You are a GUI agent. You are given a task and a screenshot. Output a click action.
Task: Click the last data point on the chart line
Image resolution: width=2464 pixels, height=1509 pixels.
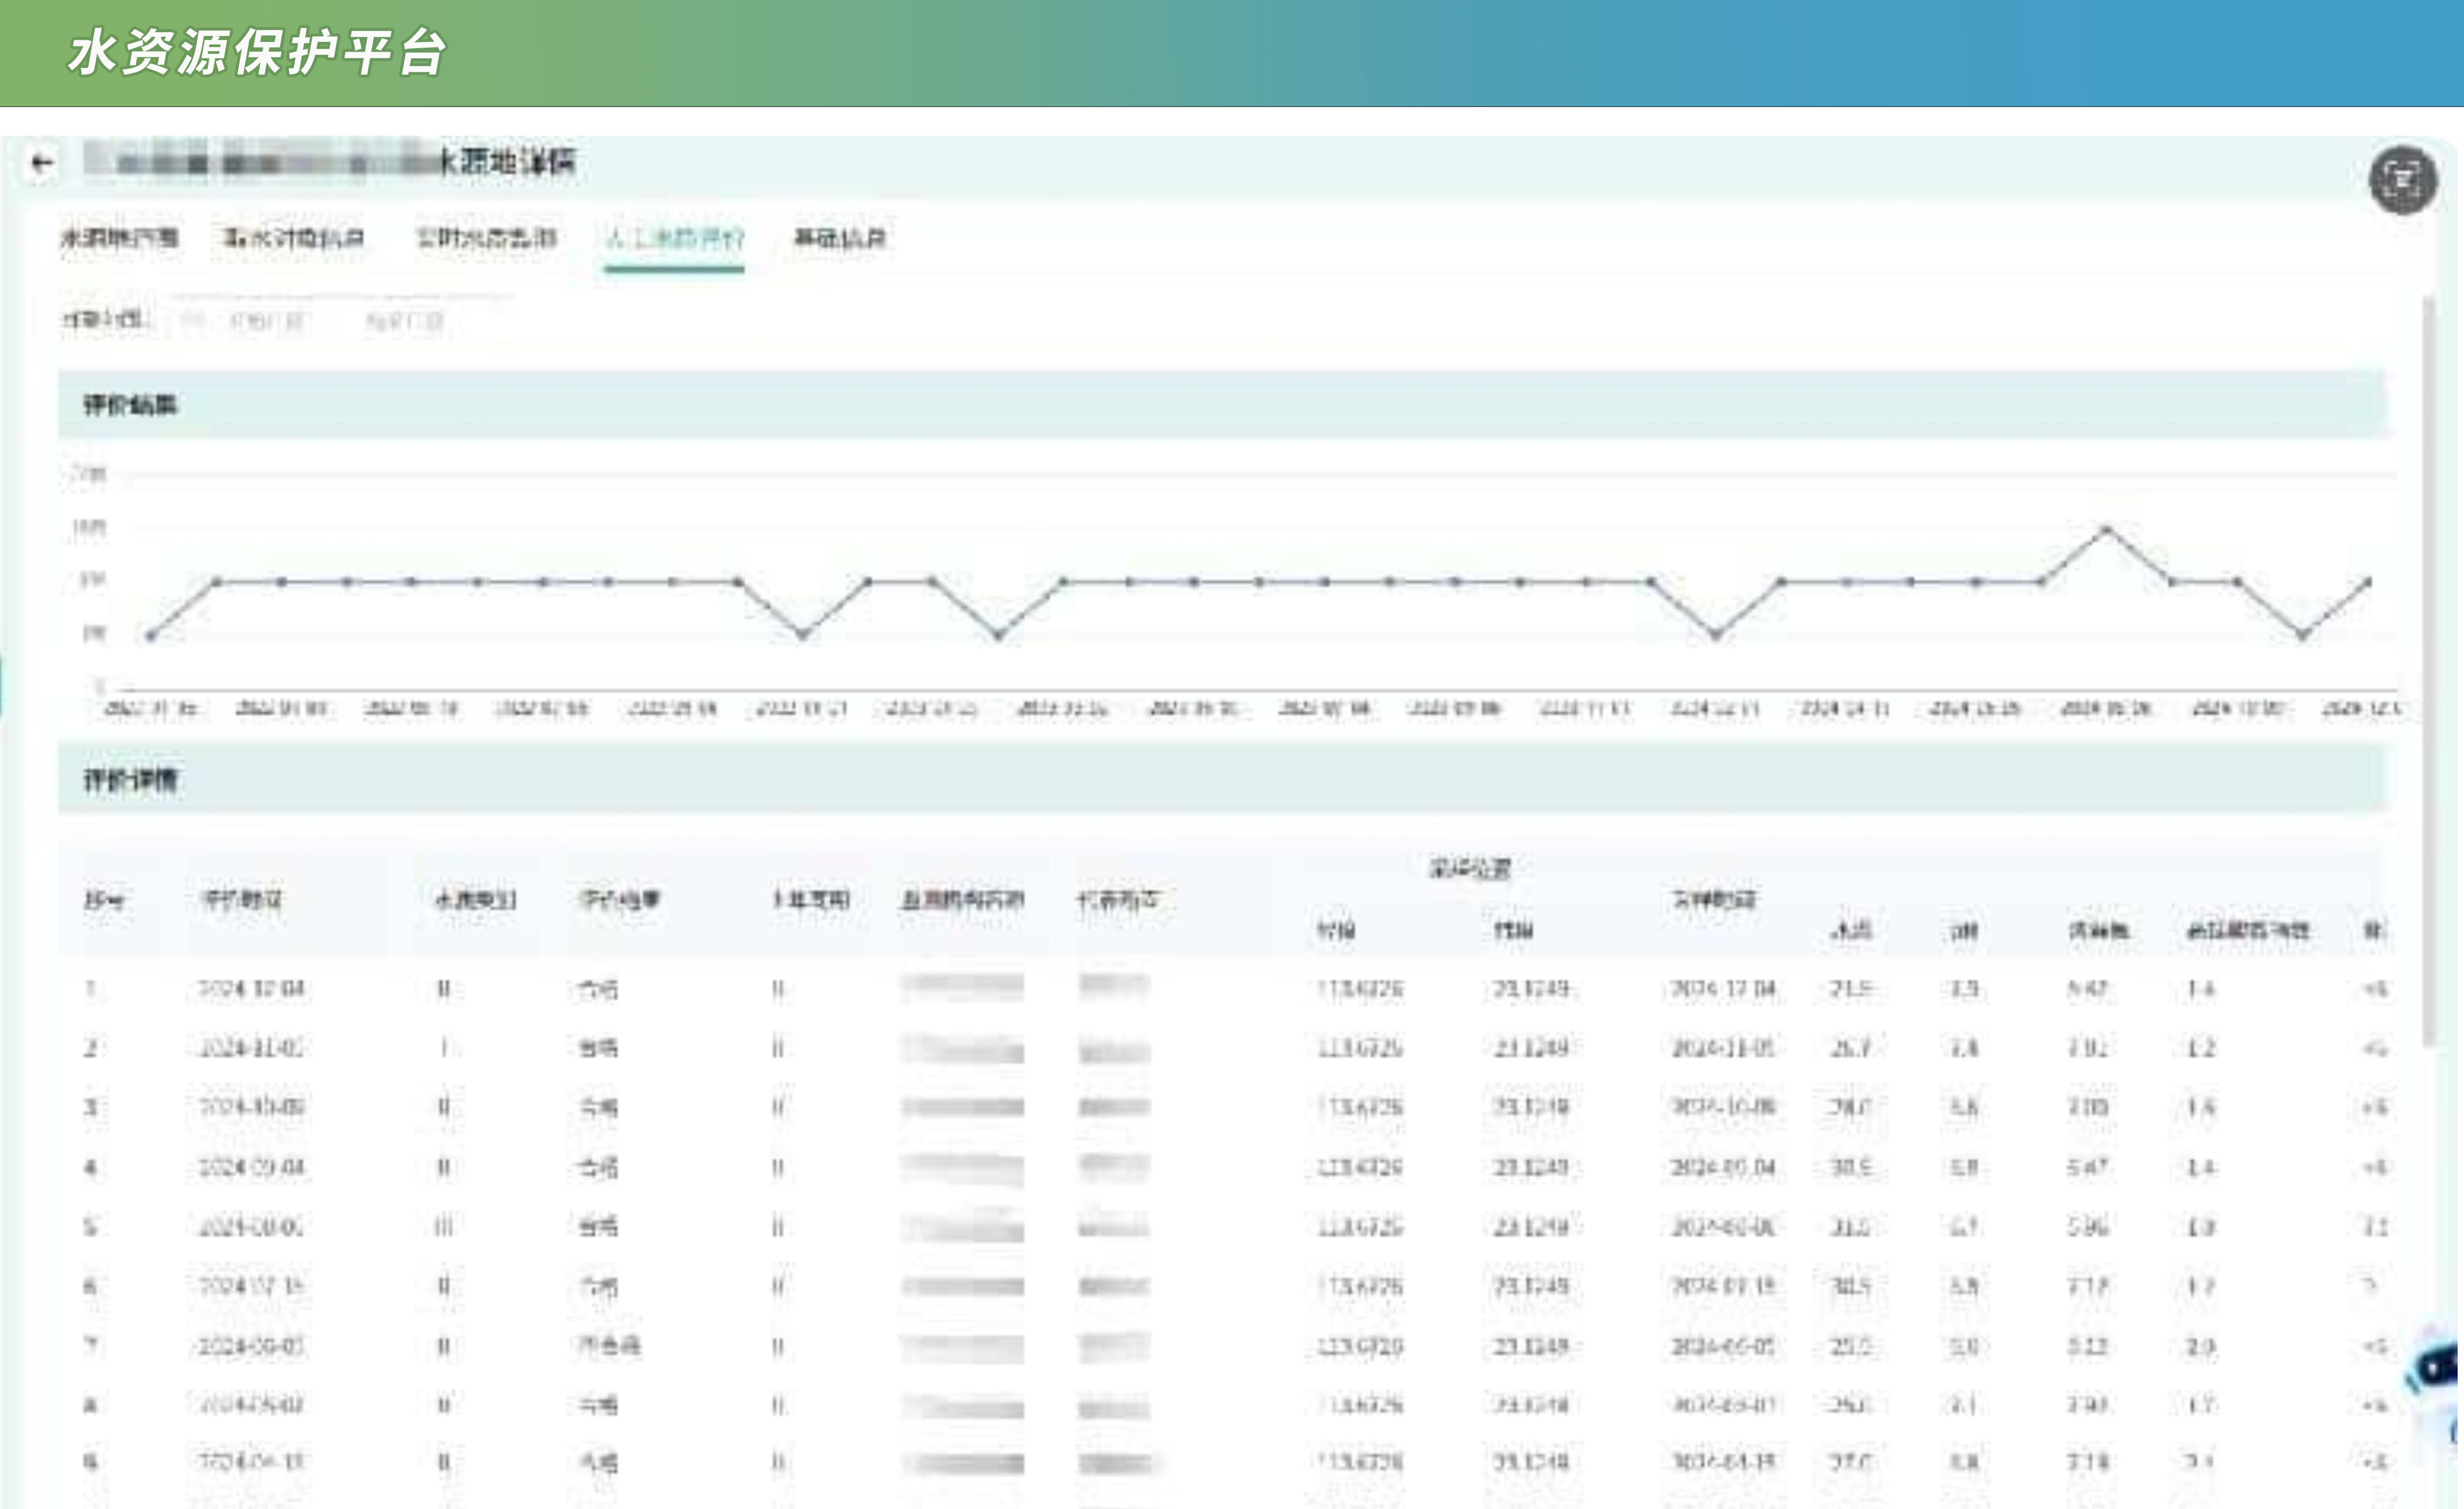click(2367, 582)
